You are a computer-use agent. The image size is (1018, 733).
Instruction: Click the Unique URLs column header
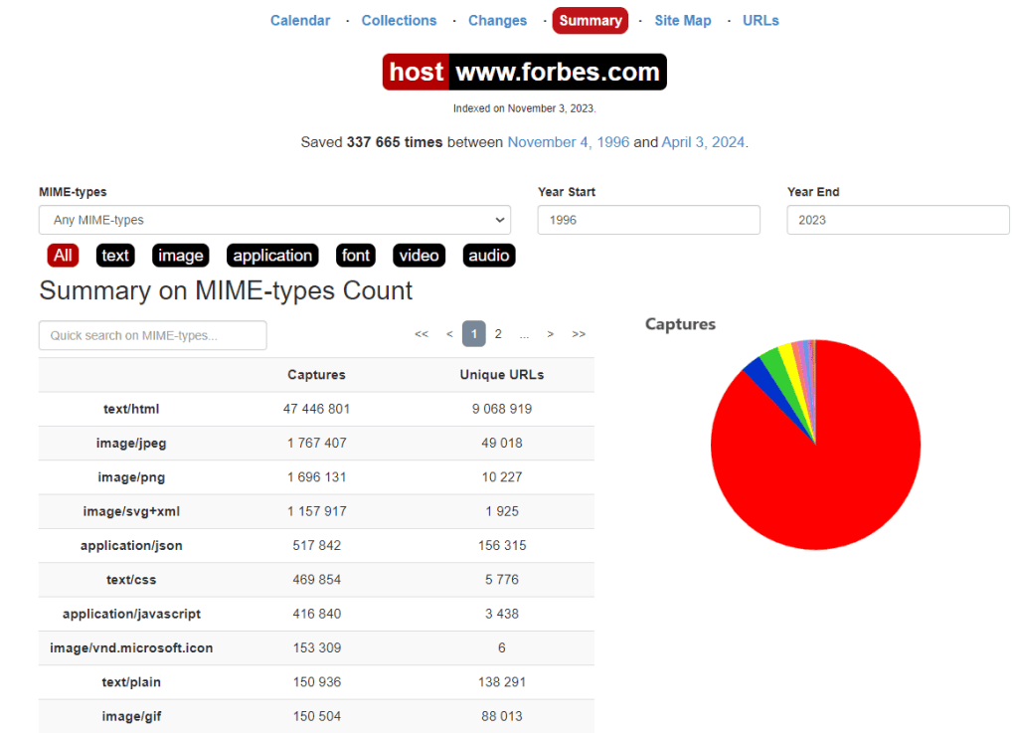click(502, 375)
